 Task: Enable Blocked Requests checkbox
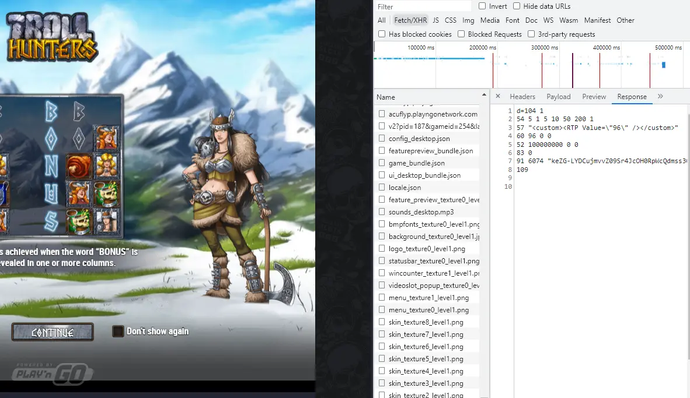[x=461, y=34]
